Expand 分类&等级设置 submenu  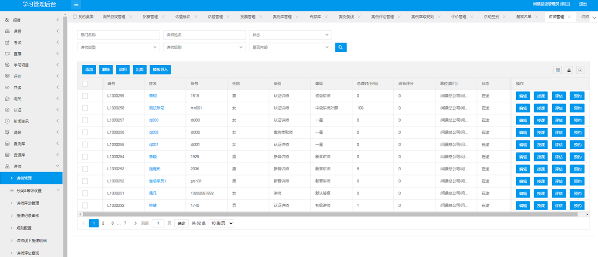point(57,190)
